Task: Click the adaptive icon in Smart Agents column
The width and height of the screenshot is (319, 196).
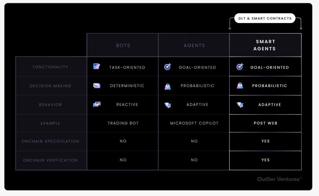Action: tap(240, 105)
